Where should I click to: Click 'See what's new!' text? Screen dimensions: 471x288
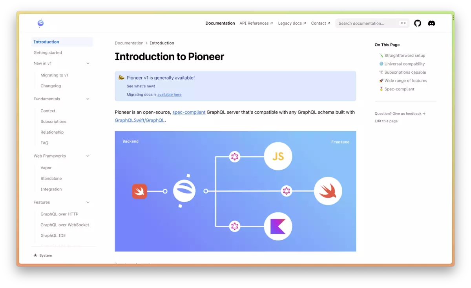tap(141, 86)
